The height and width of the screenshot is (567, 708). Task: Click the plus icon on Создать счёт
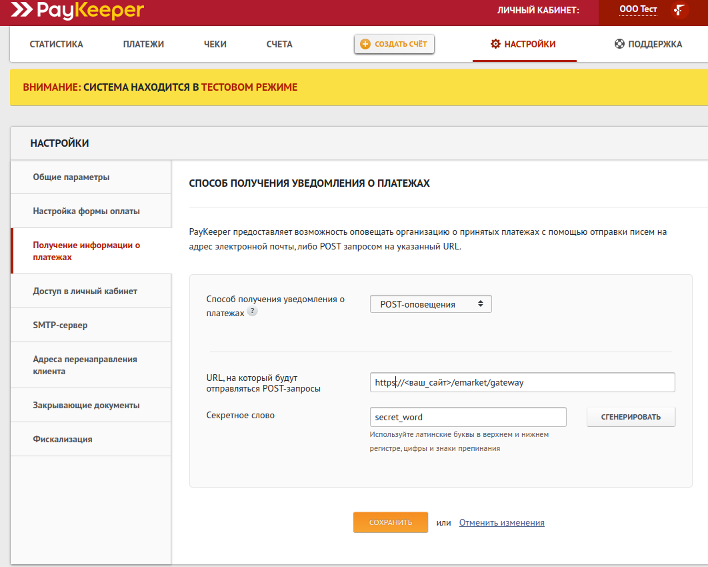tap(365, 44)
